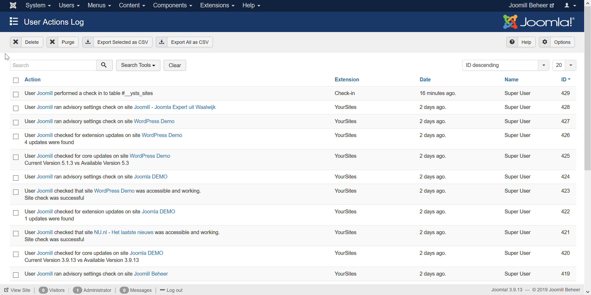Change the list limit from 20
The width and height of the screenshot is (591, 295).
click(x=564, y=65)
